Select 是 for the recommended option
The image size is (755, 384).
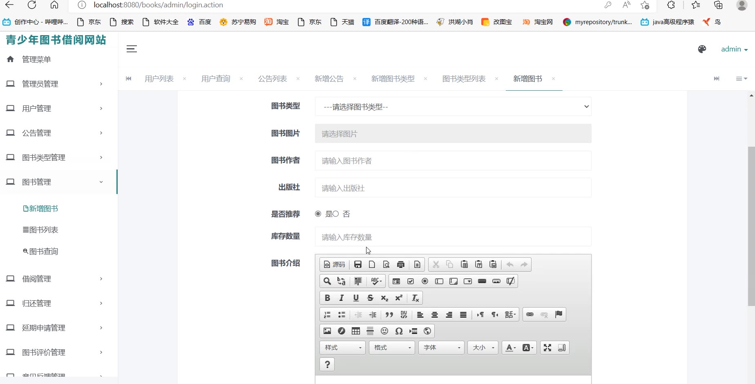click(x=318, y=214)
